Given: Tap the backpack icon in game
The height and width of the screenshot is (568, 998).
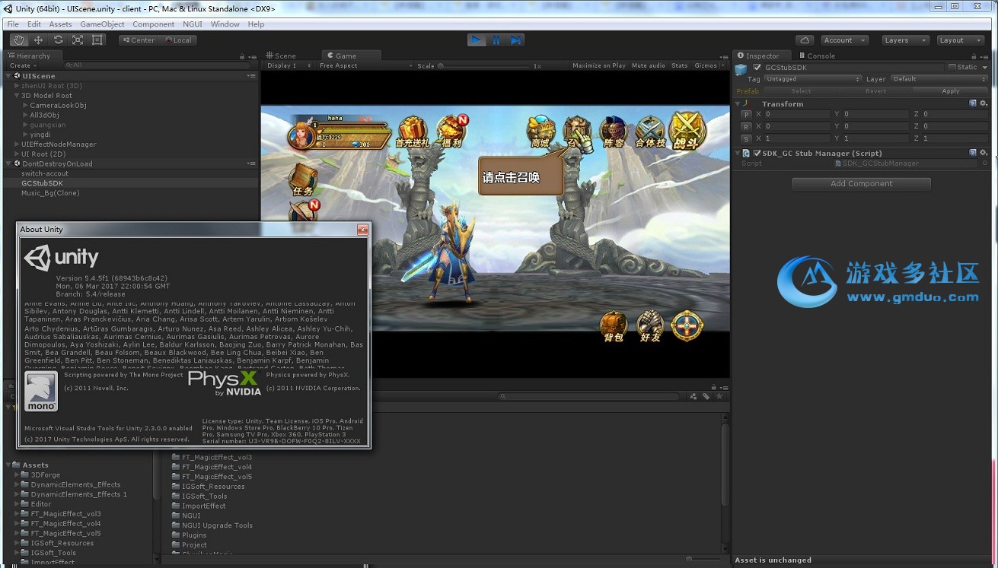Looking at the screenshot, I should click(x=614, y=327).
